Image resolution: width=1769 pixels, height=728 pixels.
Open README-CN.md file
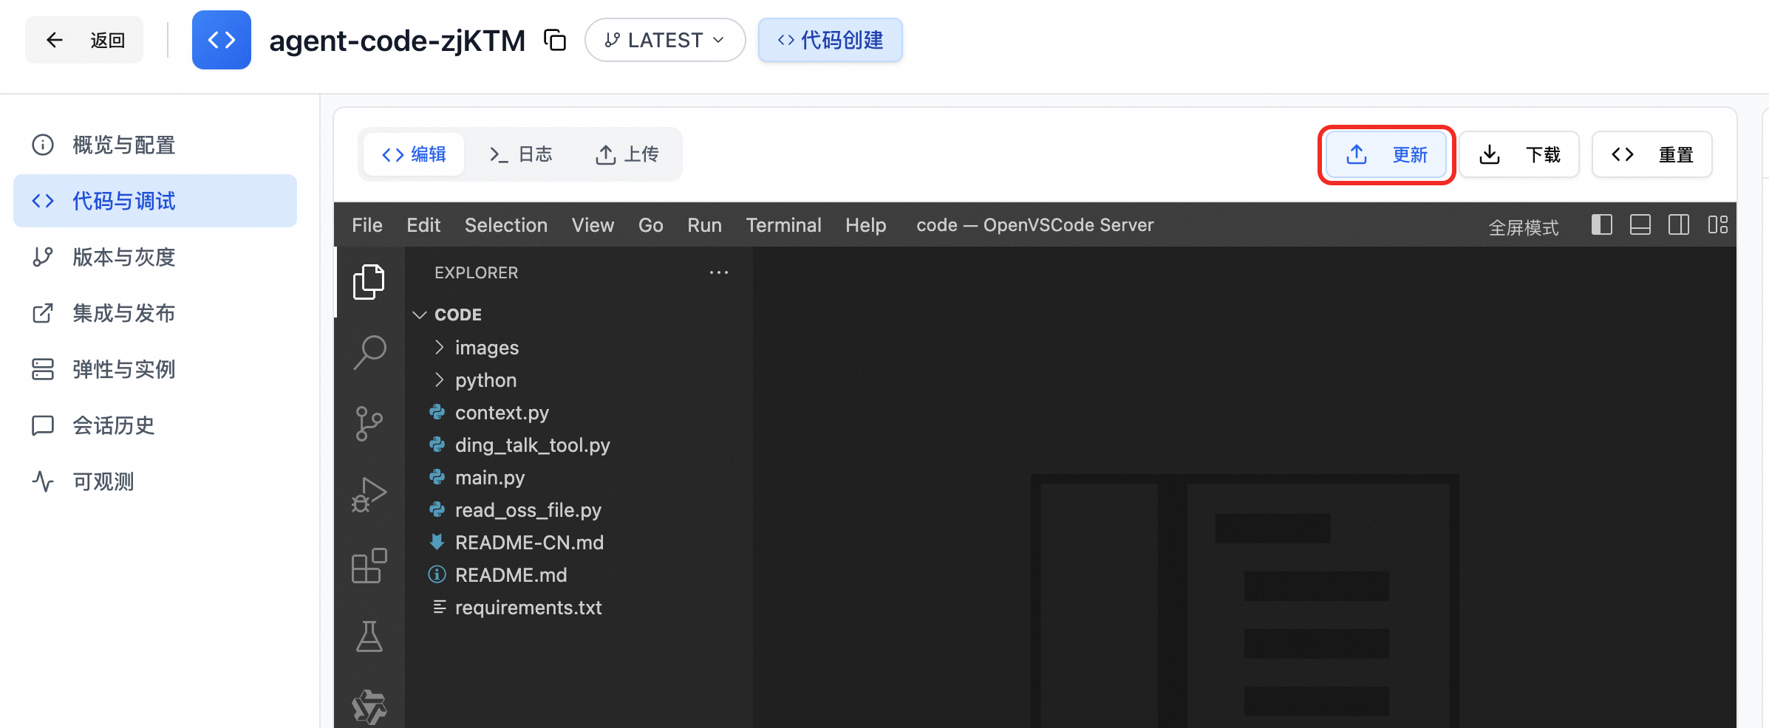coord(579,542)
